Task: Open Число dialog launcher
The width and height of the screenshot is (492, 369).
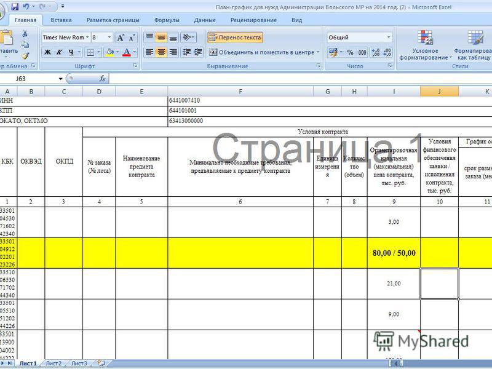Action: (390, 66)
